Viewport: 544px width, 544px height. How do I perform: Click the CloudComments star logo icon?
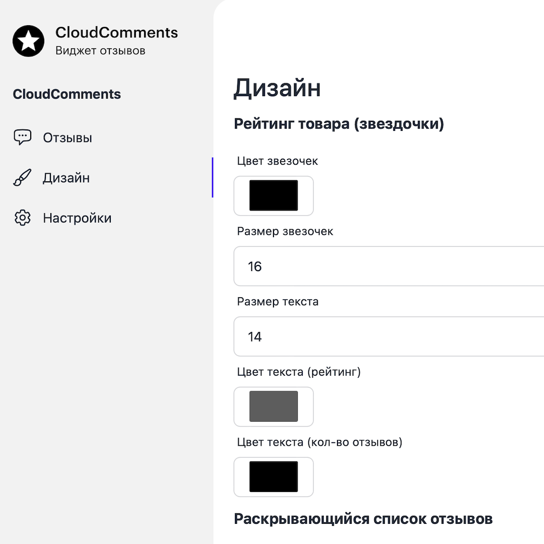[x=28, y=41]
